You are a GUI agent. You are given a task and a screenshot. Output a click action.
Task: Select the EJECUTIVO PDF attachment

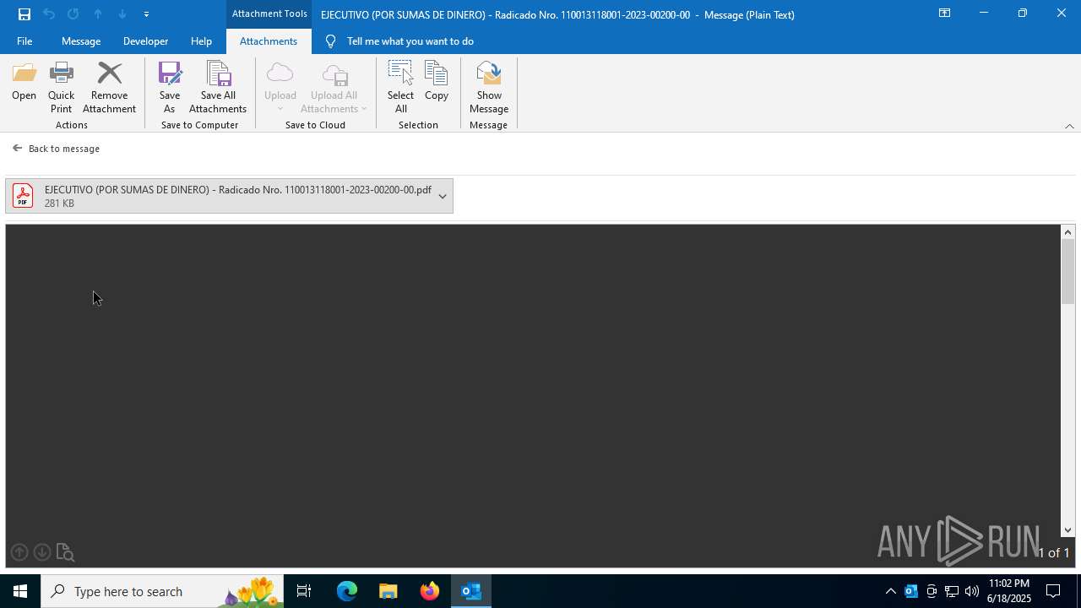(220, 196)
